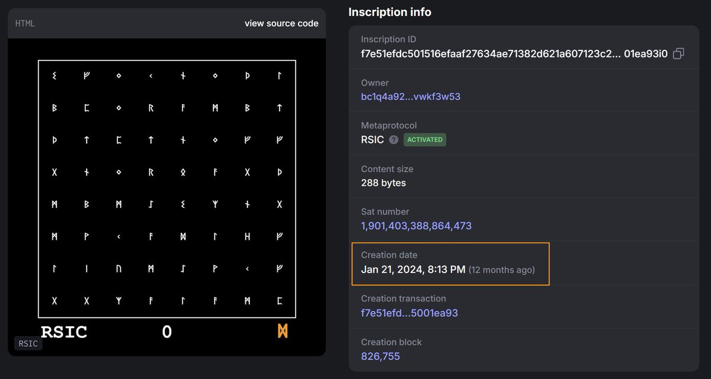Click the large RSIC text under the grid

click(64, 332)
